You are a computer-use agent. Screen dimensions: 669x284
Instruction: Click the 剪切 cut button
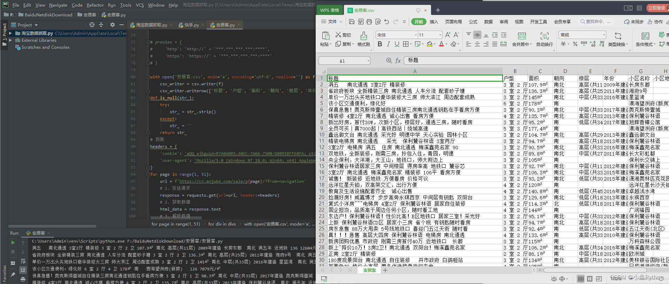point(343,35)
